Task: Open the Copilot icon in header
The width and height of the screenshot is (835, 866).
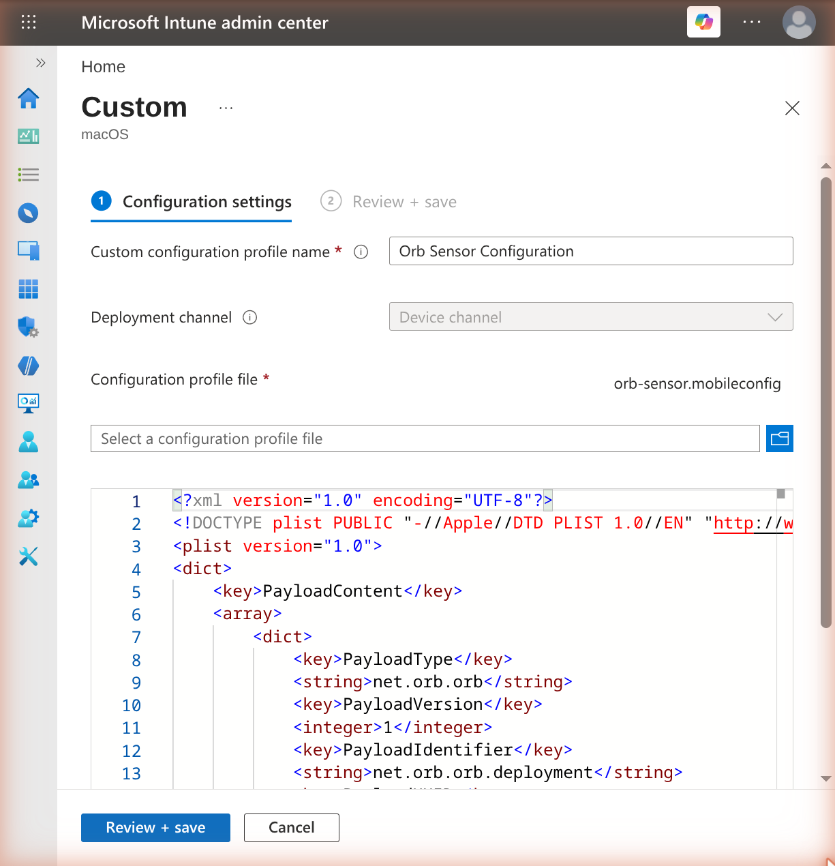Action: point(703,23)
